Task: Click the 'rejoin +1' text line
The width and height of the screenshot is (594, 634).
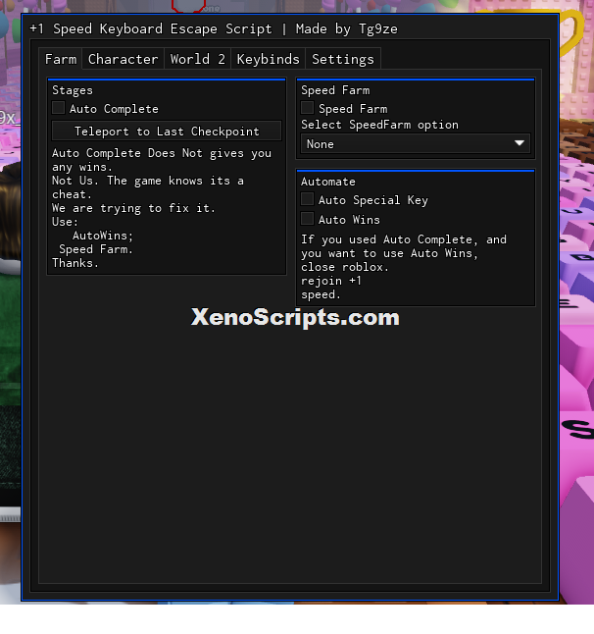Action: pos(331,281)
